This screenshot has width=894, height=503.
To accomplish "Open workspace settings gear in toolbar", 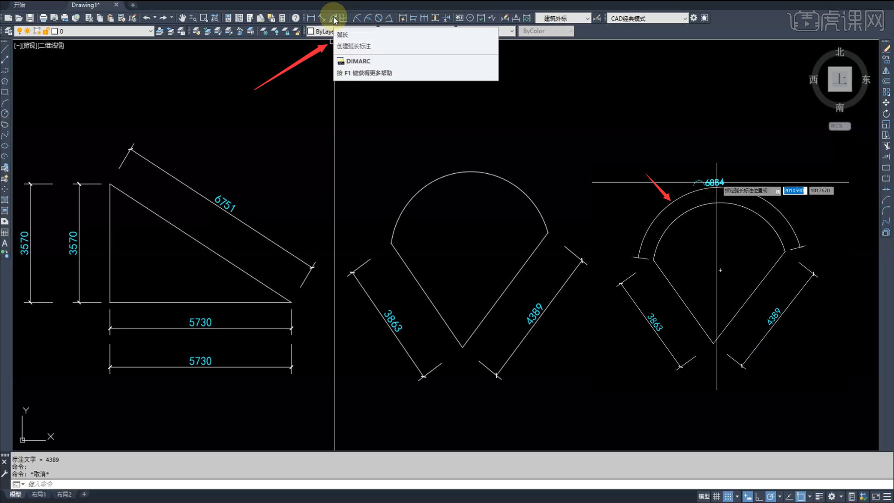I will 694,18.
